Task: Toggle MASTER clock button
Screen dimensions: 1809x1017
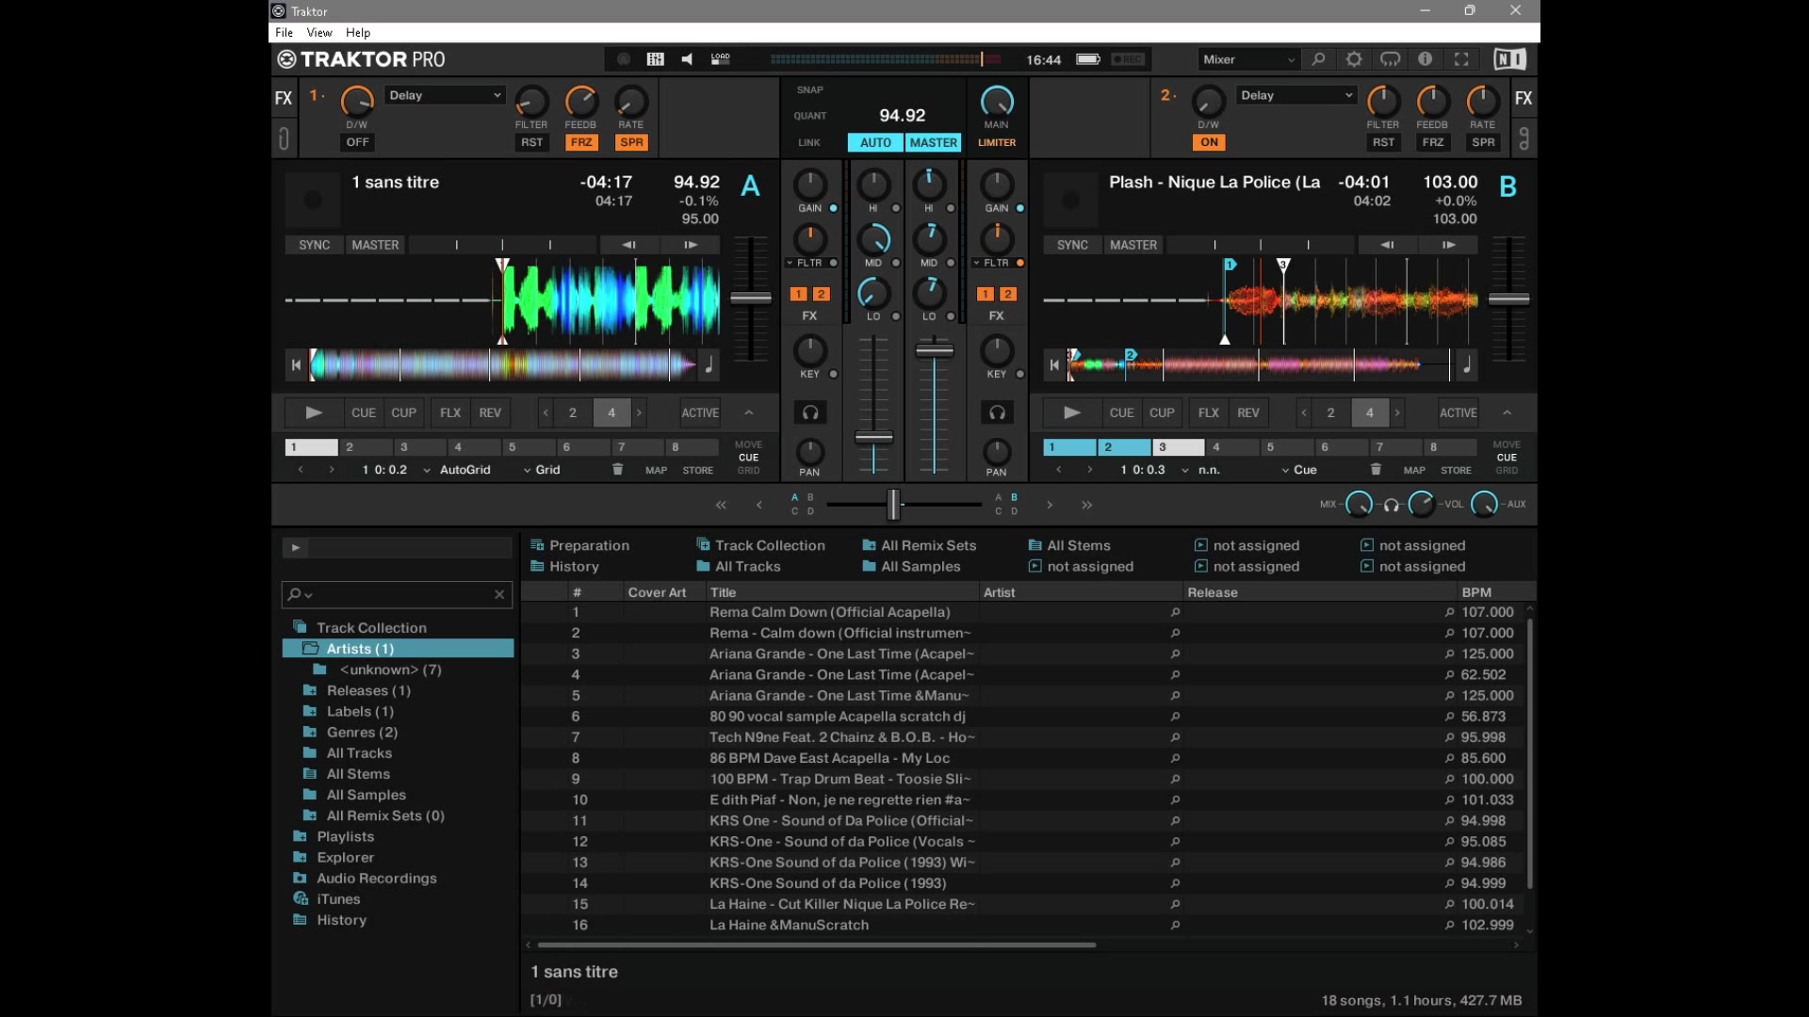Action: pyautogui.click(x=934, y=142)
